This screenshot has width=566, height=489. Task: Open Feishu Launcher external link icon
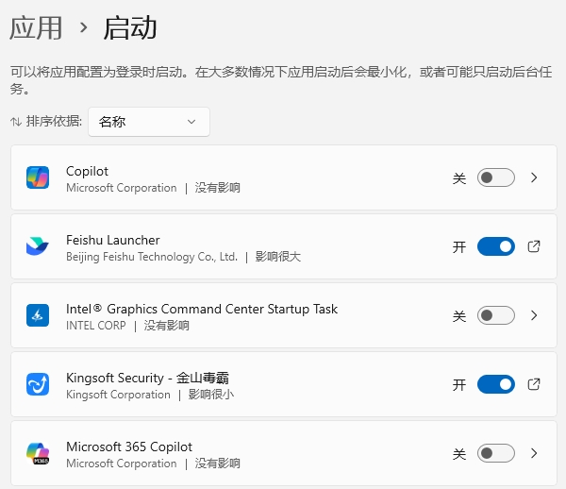tap(534, 246)
